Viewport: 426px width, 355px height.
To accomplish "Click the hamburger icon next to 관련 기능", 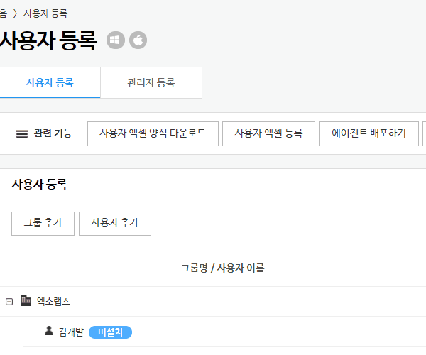I will coord(22,134).
